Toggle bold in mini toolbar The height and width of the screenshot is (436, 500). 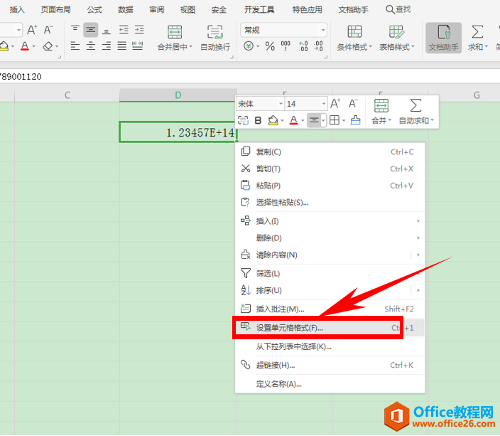click(258, 120)
